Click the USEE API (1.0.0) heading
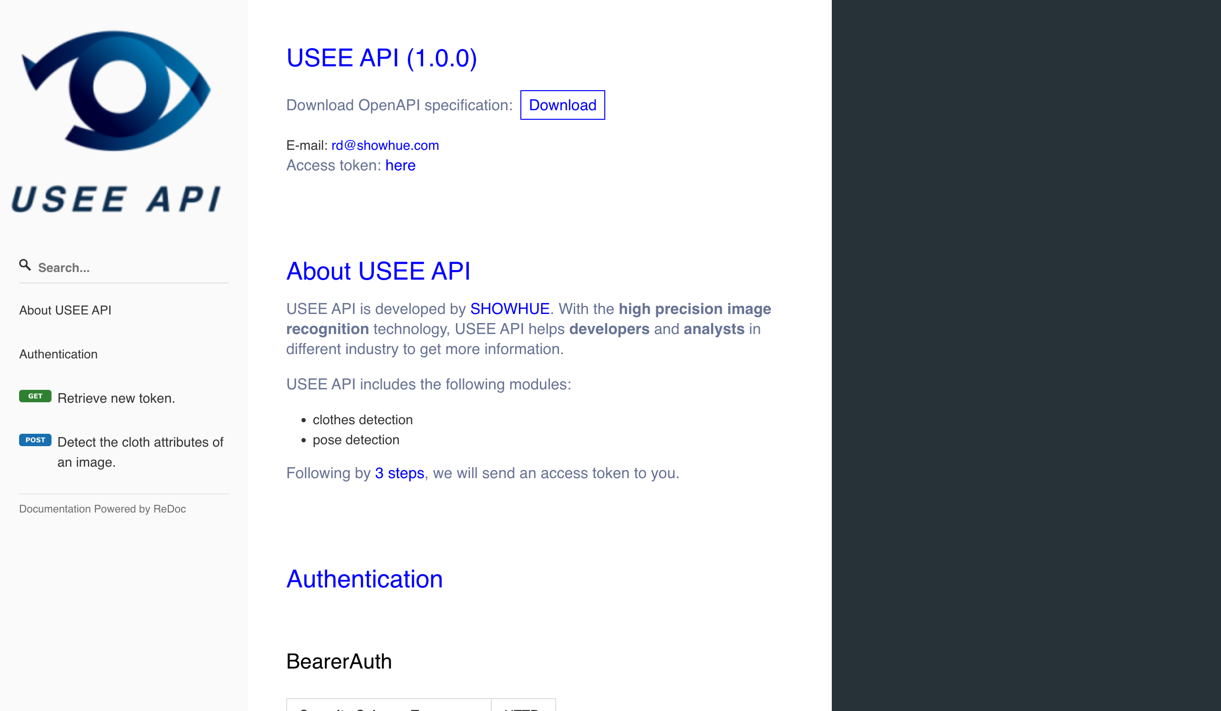This screenshot has height=711, width=1221. (382, 58)
